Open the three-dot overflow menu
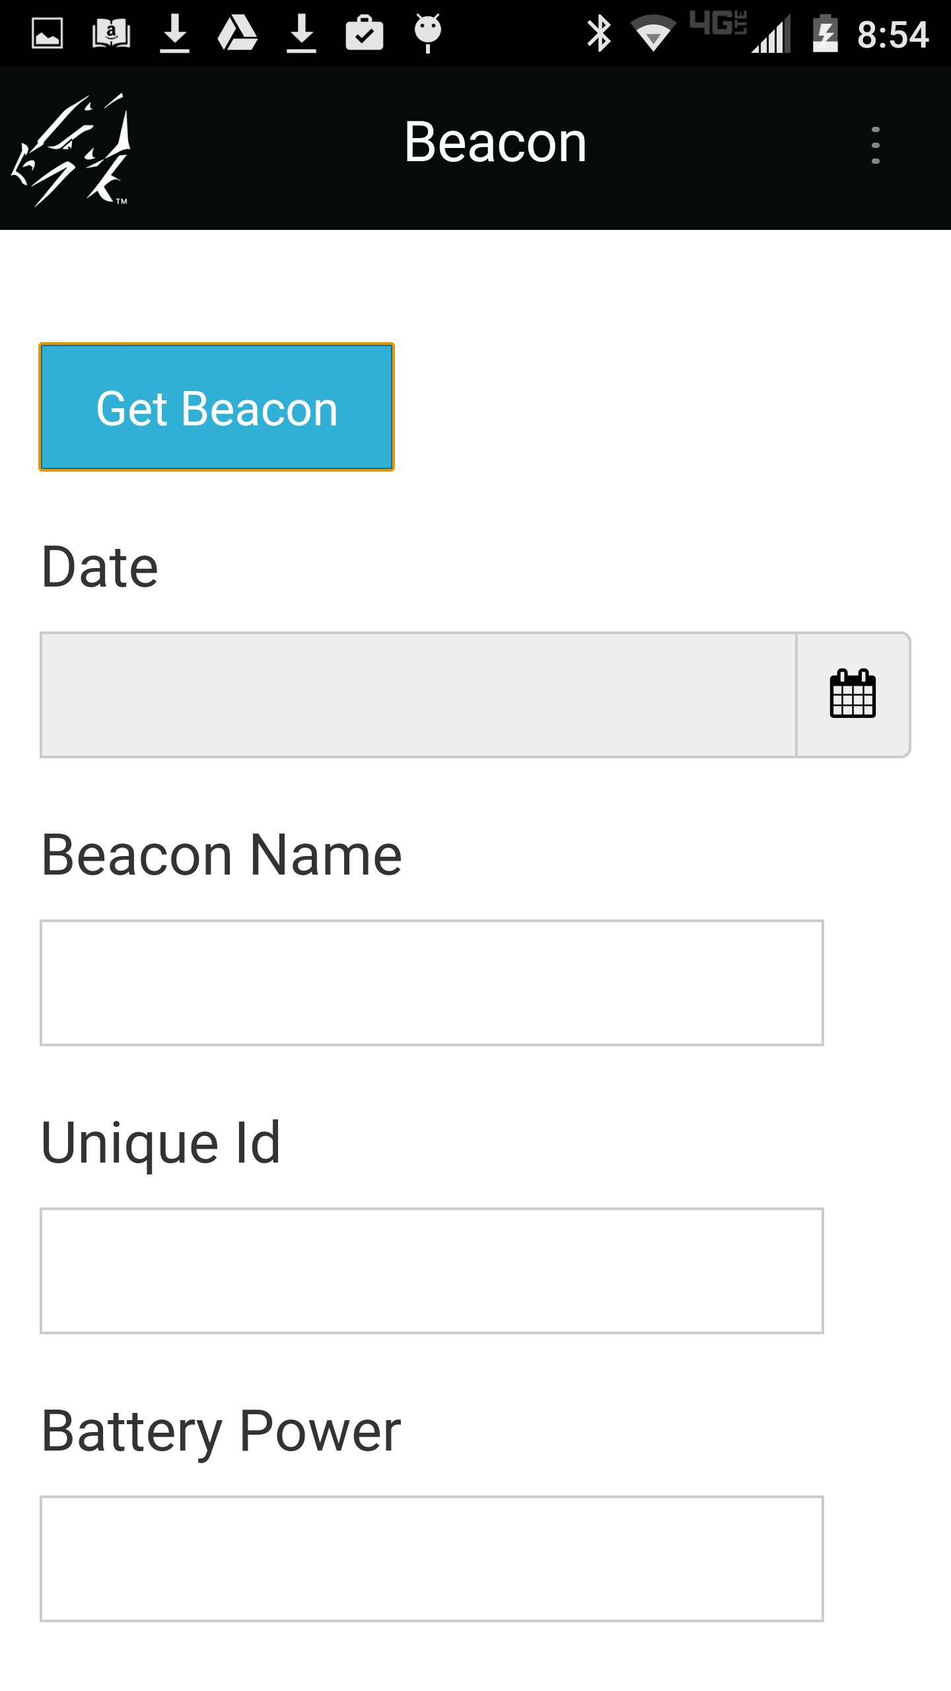Screen dimensions: 951x1691 click(875, 145)
